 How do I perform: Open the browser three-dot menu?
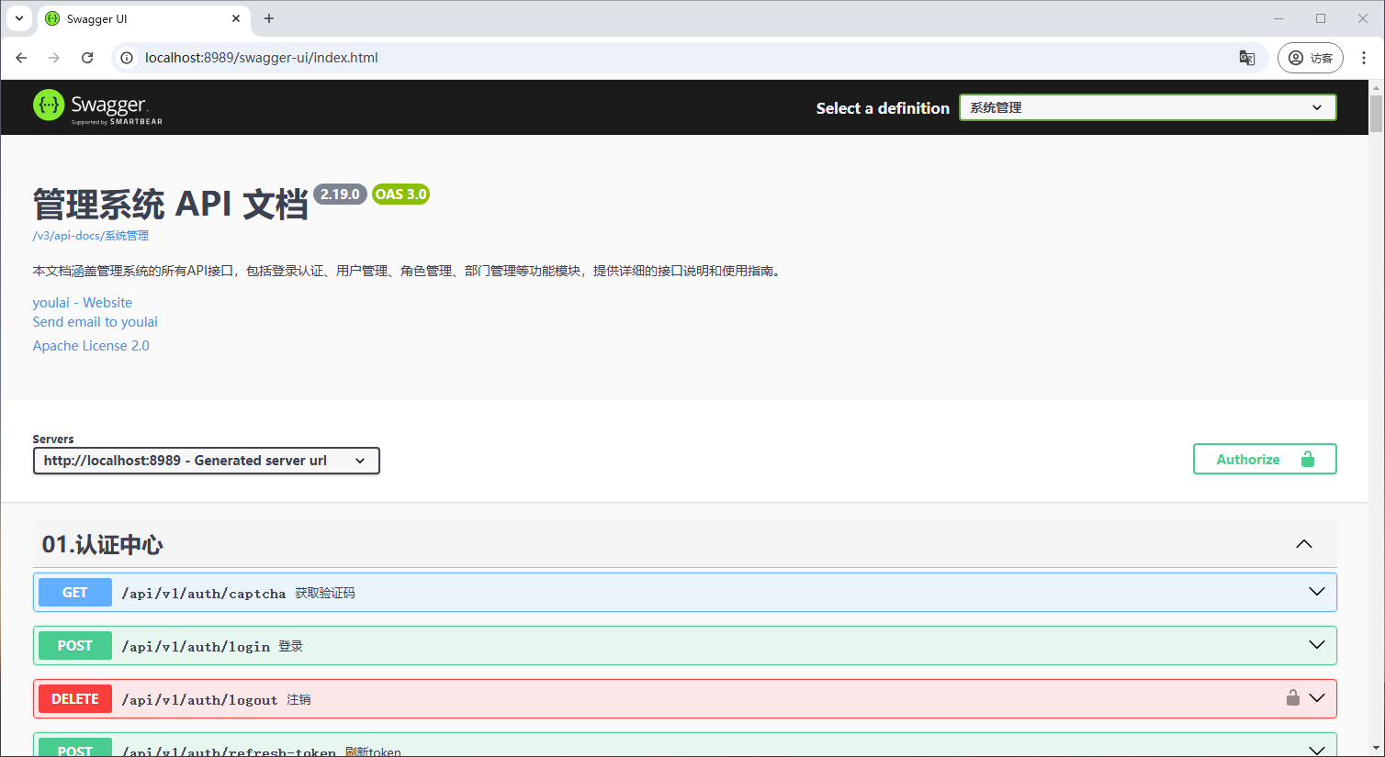[1365, 58]
